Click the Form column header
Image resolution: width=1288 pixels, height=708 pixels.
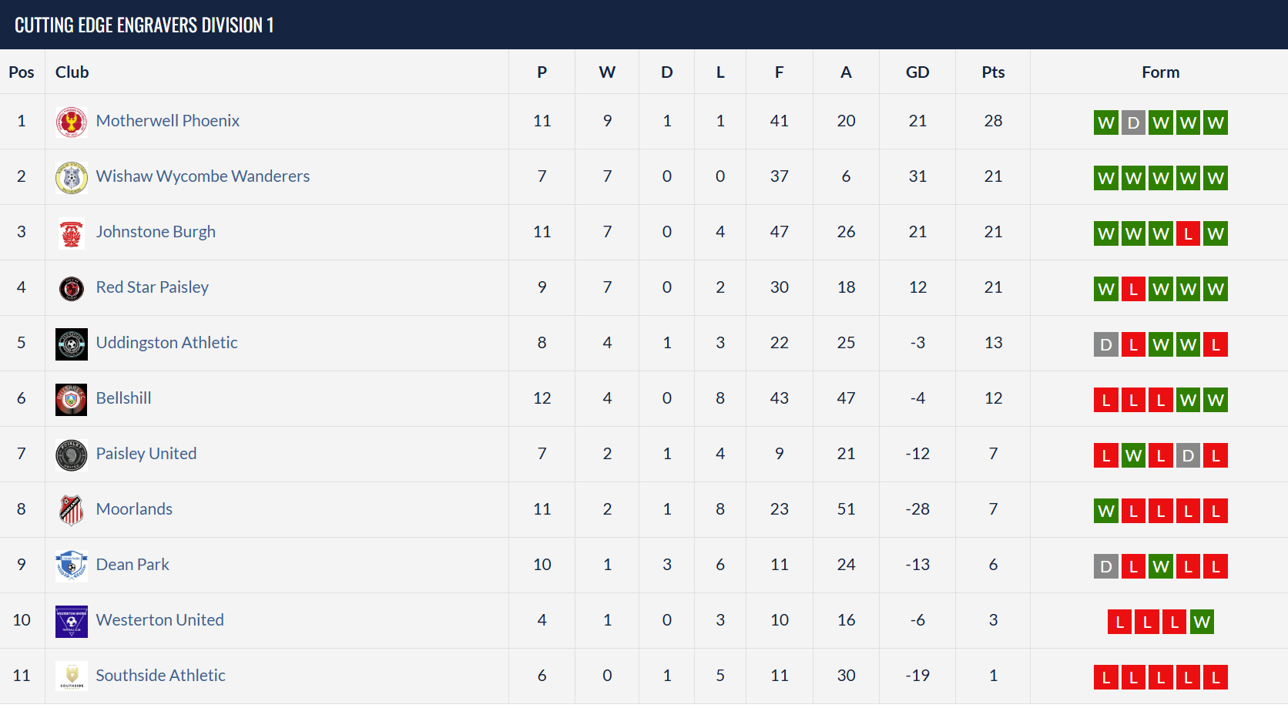click(1160, 72)
